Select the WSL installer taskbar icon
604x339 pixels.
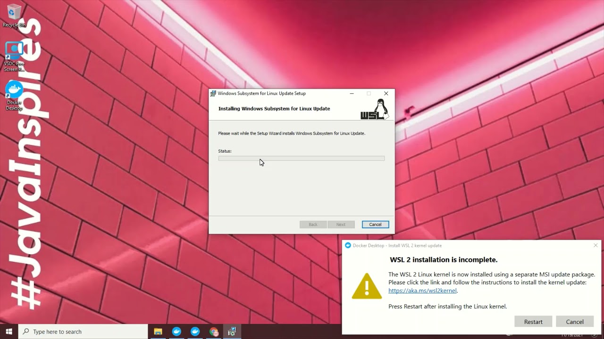click(232, 331)
